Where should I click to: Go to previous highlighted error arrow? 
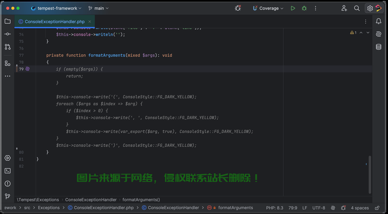coord(361,33)
